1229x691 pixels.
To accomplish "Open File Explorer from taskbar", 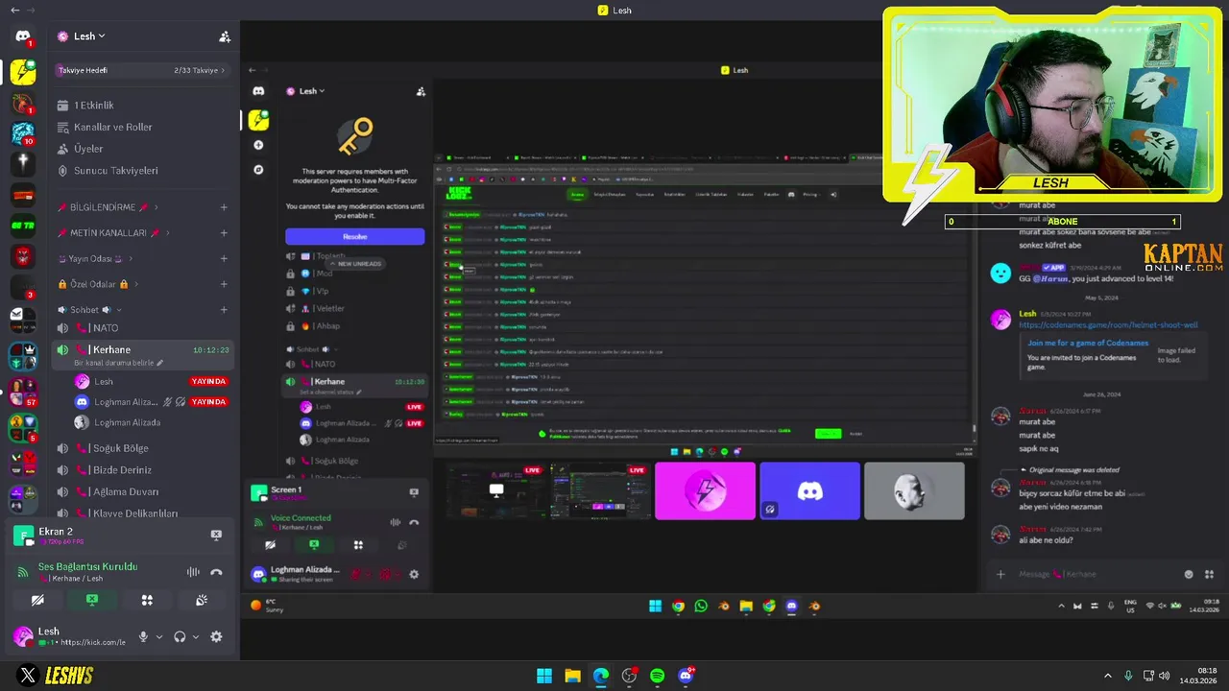I will tap(572, 676).
